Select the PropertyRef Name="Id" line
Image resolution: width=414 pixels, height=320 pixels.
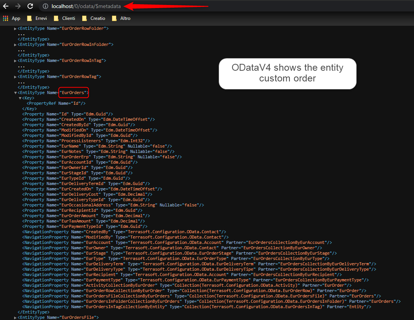(56, 103)
